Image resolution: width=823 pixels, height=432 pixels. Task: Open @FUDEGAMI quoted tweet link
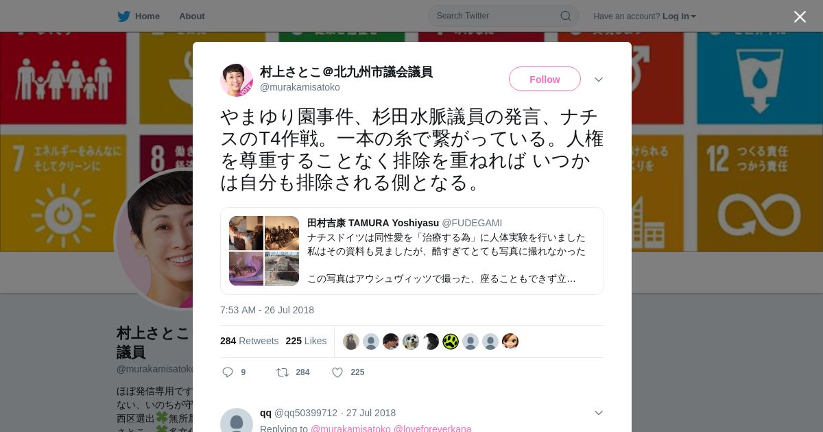click(472, 223)
